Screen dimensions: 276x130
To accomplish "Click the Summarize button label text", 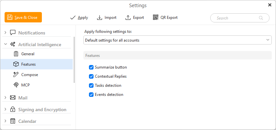I will [x=111, y=67].
